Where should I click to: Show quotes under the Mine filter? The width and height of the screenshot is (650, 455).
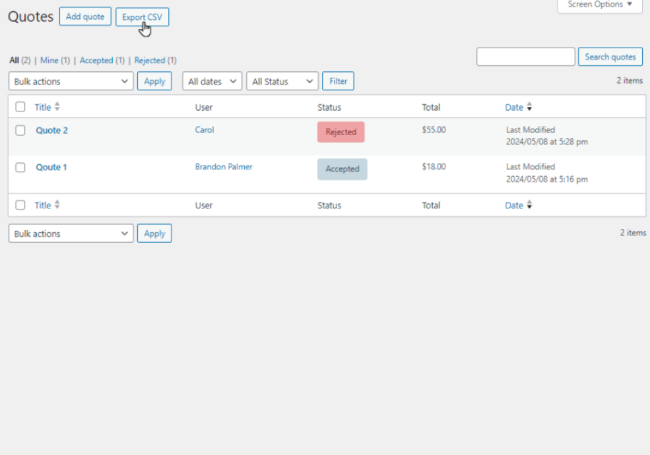pos(49,61)
